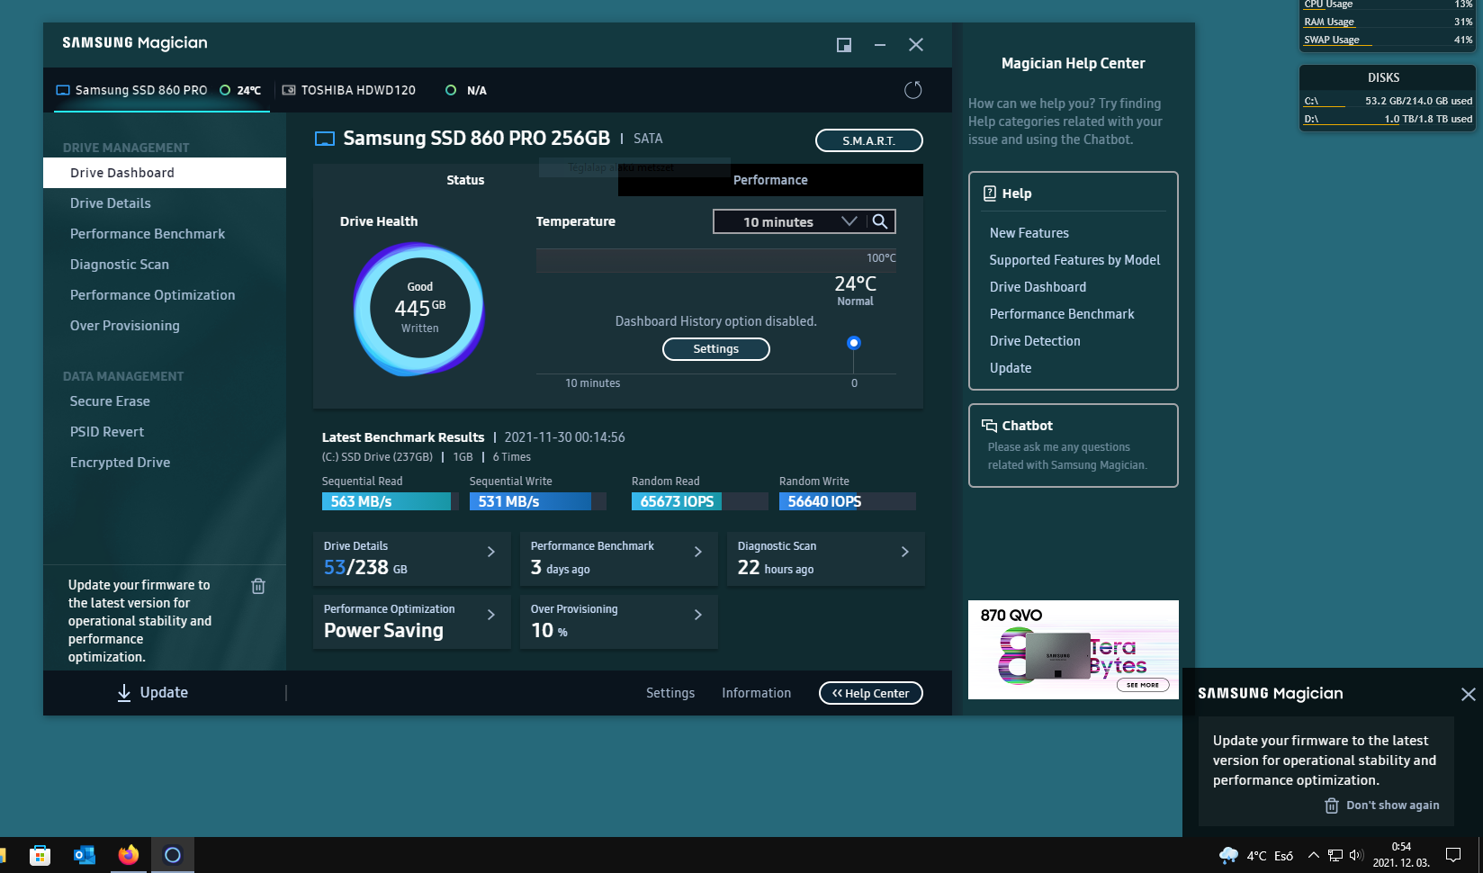Open Drive Dashboard in the sidebar
The image size is (1483, 873).
click(165, 173)
